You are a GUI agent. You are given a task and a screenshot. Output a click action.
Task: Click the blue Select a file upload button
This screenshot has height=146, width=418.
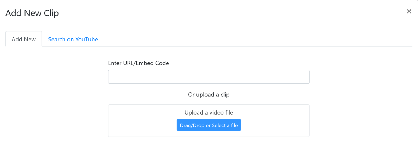click(x=208, y=125)
